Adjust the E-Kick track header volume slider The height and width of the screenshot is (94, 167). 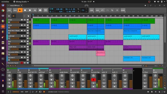coord(18,22)
